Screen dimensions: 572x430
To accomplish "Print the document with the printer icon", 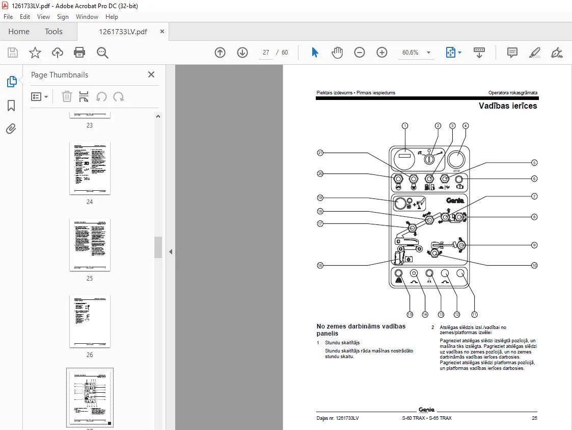I will (79, 53).
